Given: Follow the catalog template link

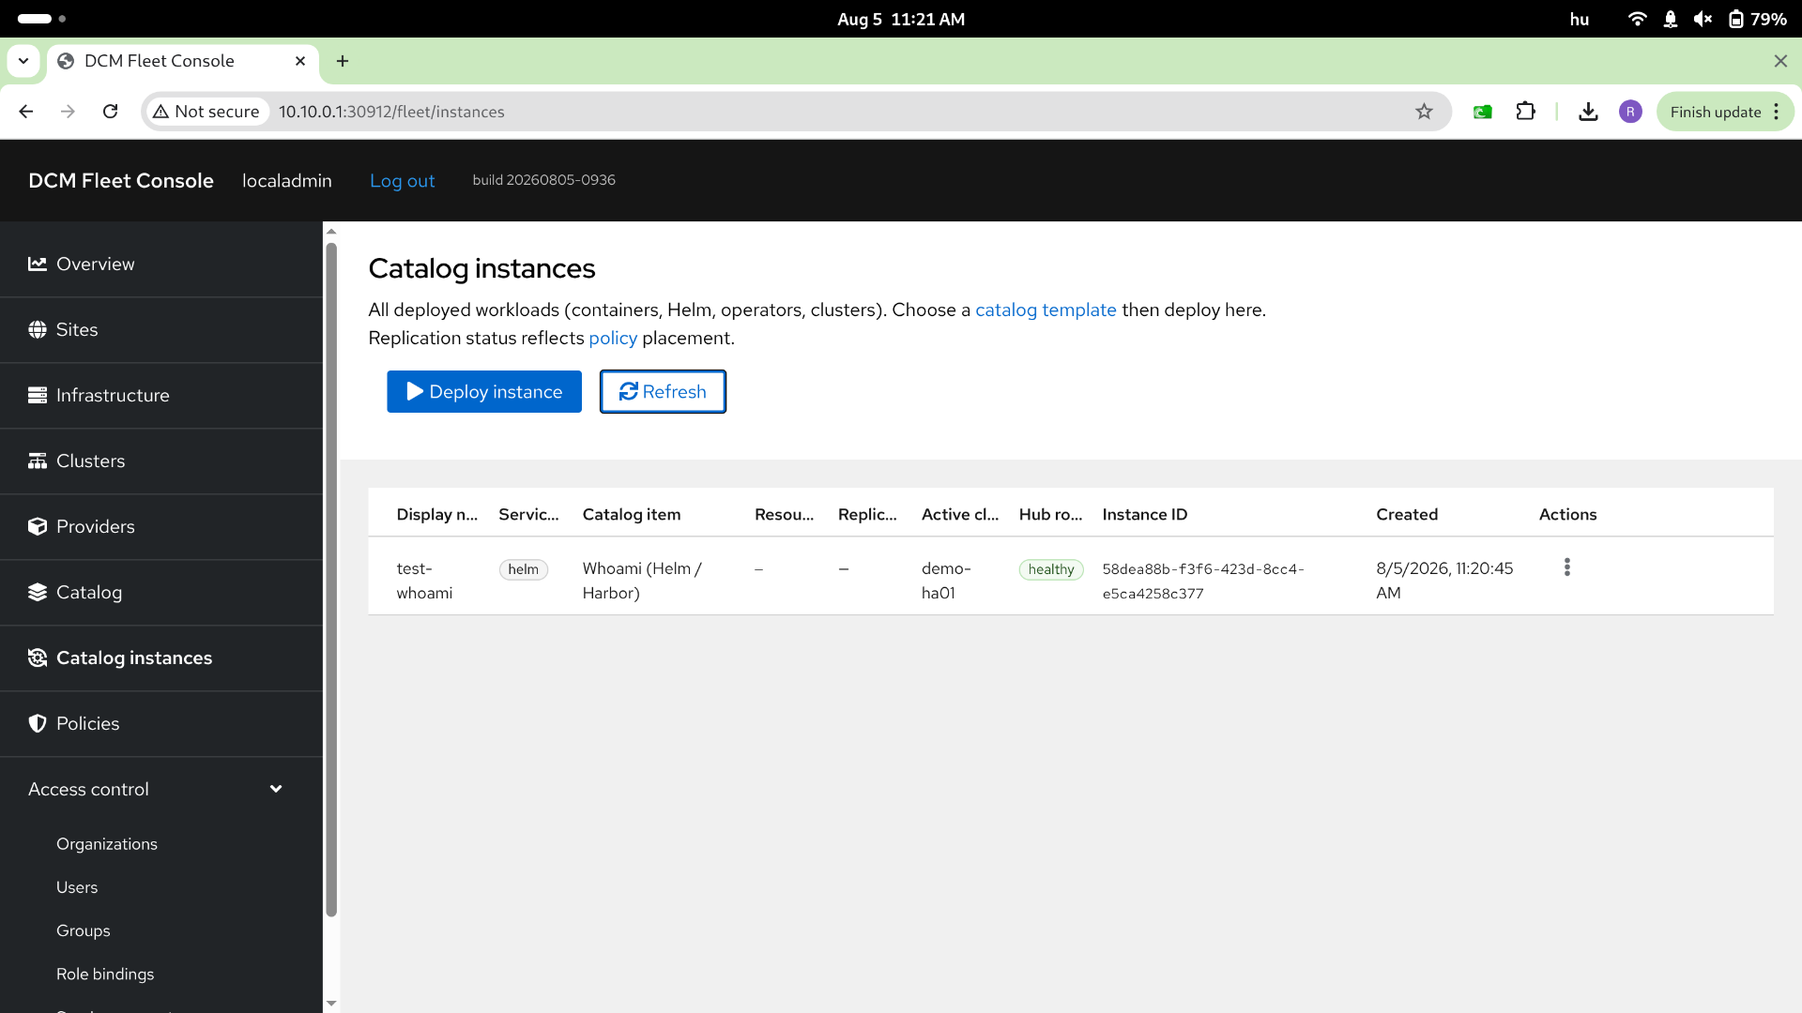Looking at the screenshot, I should (x=1046, y=310).
